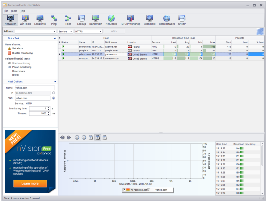This screenshot has width=268, height=204.
Task: Sort by the Max column header
Action: click(x=209, y=42)
